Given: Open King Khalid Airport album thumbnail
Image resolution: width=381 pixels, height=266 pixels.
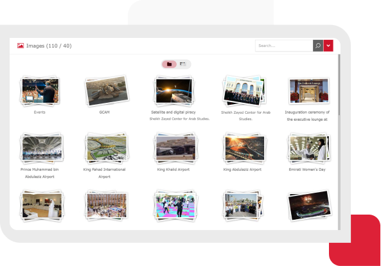Looking at the screenshot, I should point(175,148).
